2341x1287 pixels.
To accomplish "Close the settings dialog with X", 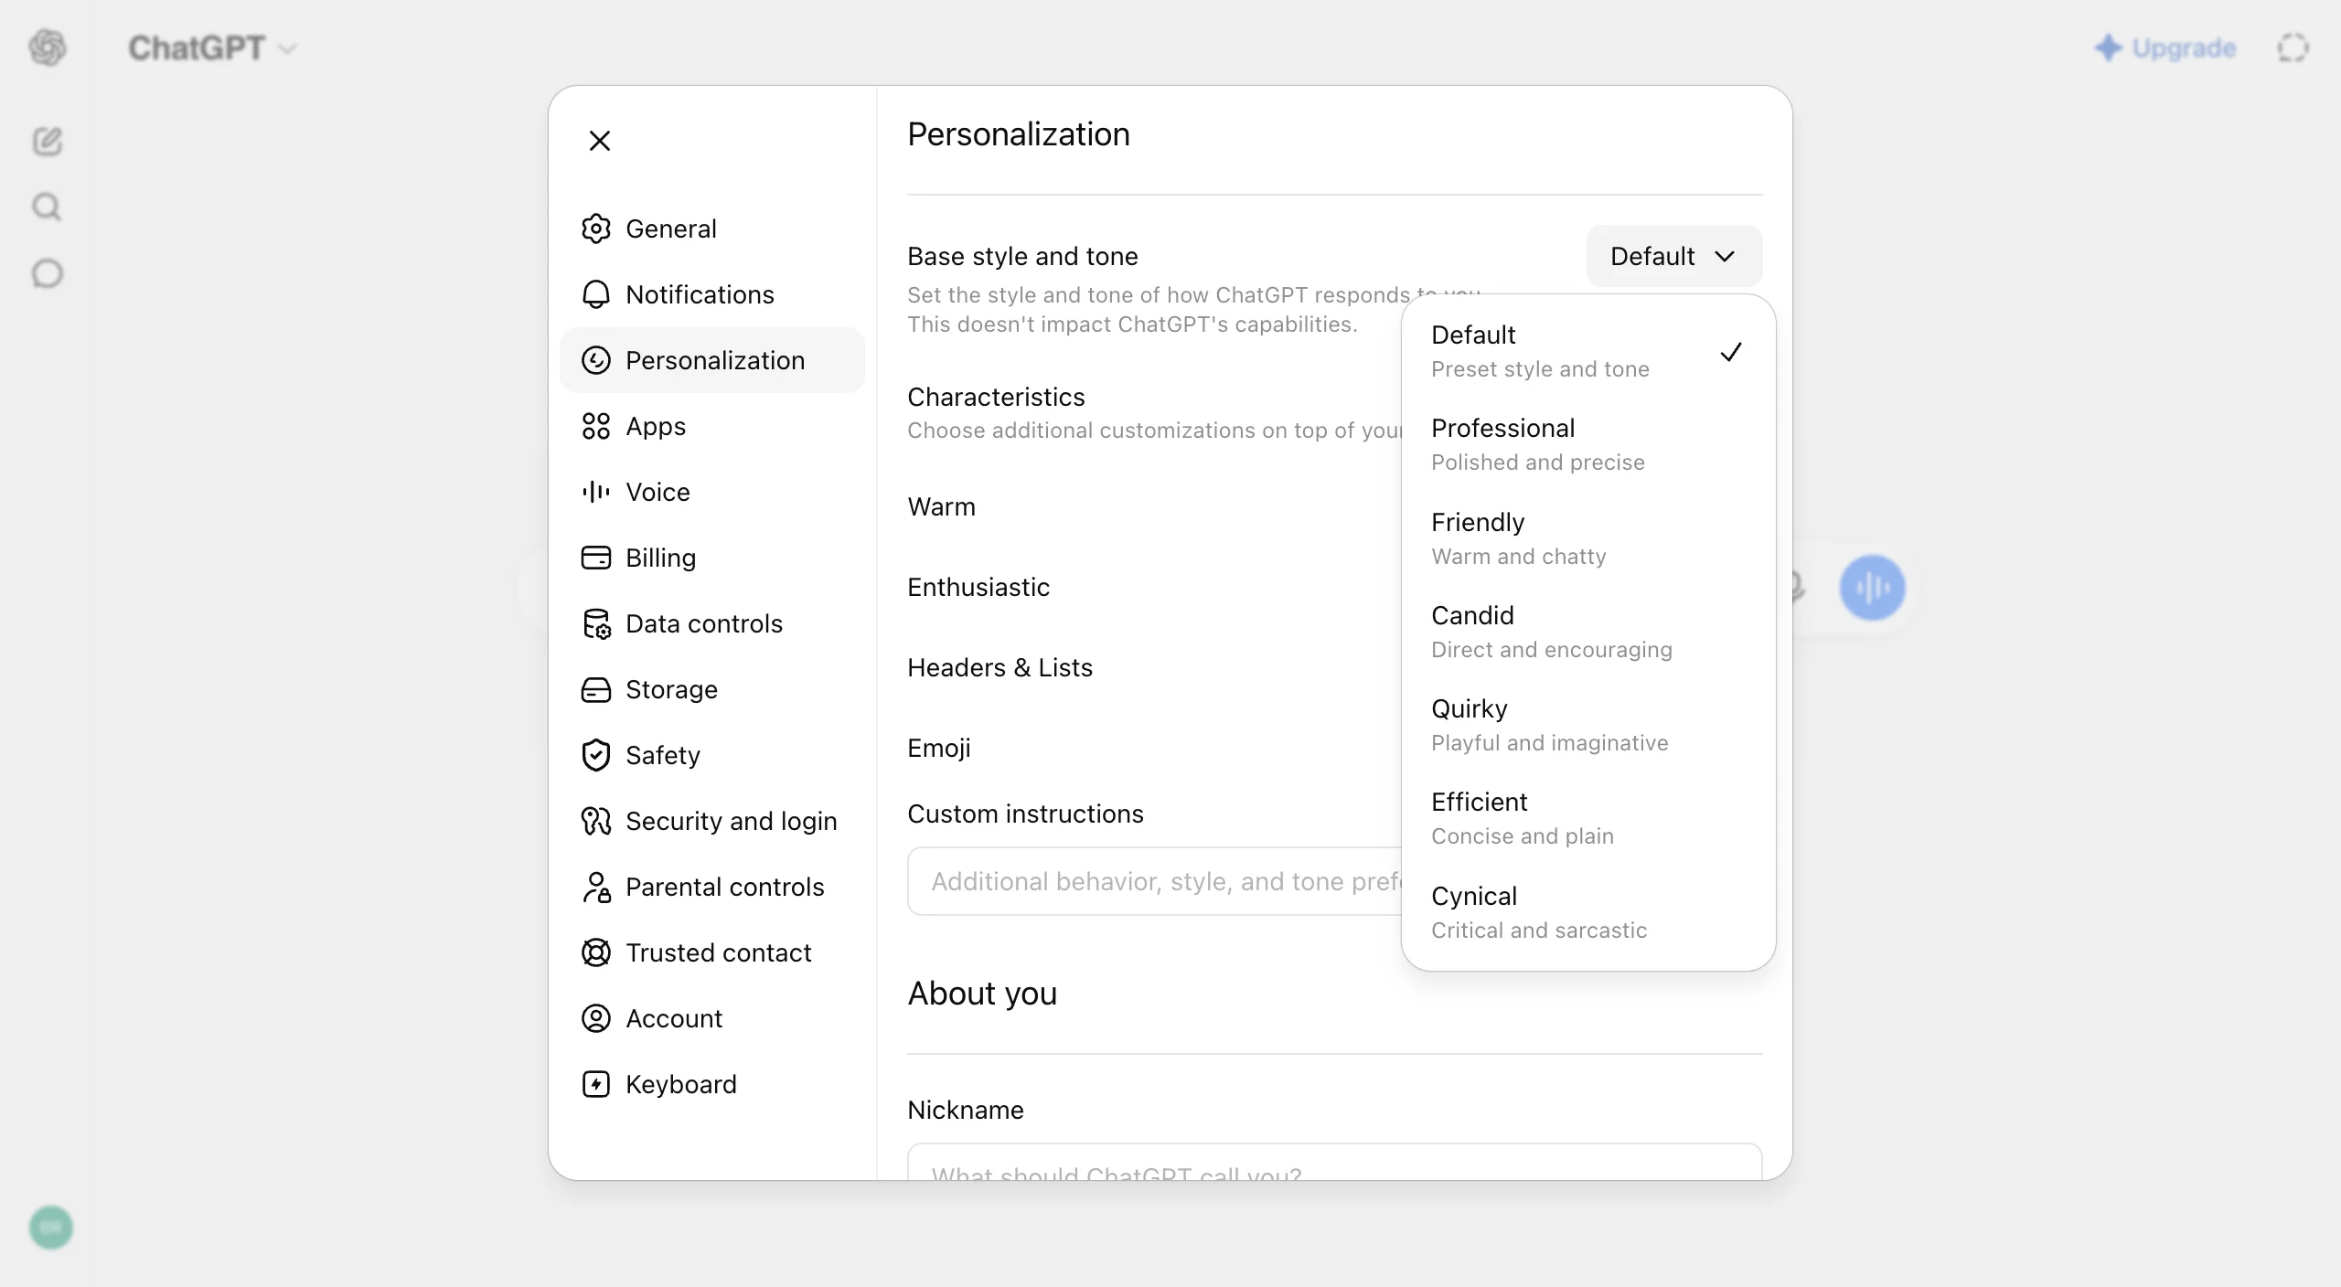I will [x=600, y=141].
